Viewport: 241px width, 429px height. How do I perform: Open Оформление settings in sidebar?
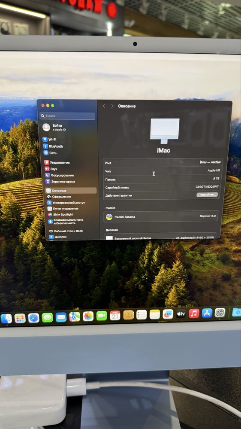tap(59, 197)
